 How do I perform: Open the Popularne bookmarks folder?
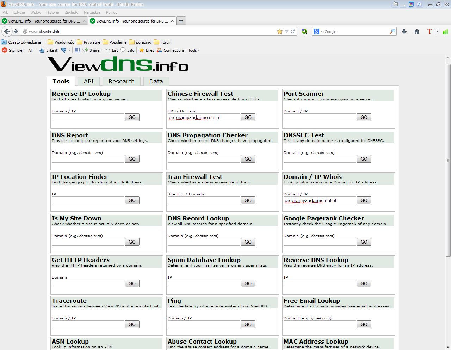coord(115,42)
